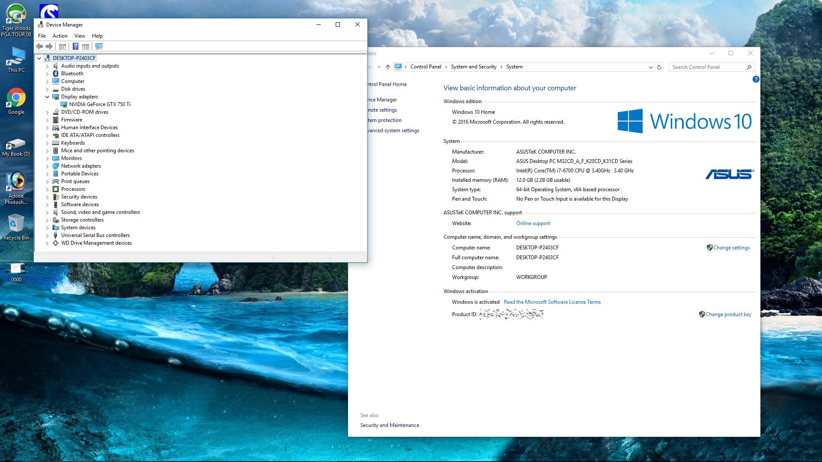822x462 pixels.
Task: Select Sound, video and game controllers row
Action: click(x=100, y=212)
